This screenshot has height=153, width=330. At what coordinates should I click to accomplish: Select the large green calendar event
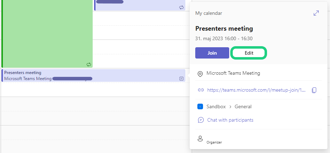(47, 32)
